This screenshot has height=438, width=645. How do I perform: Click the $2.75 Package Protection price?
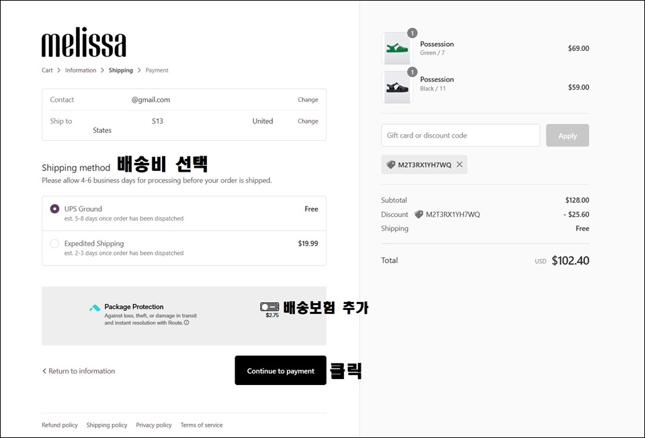click(x=272, y=315)
